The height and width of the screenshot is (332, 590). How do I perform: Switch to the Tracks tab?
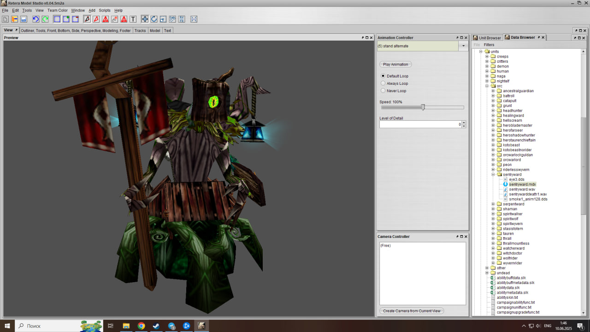(140, 30)
